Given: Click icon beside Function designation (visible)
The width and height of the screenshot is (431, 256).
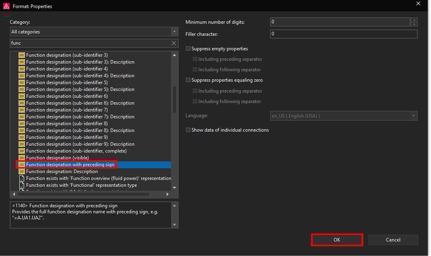Looking at the screenshot, I should coord(21,157).
